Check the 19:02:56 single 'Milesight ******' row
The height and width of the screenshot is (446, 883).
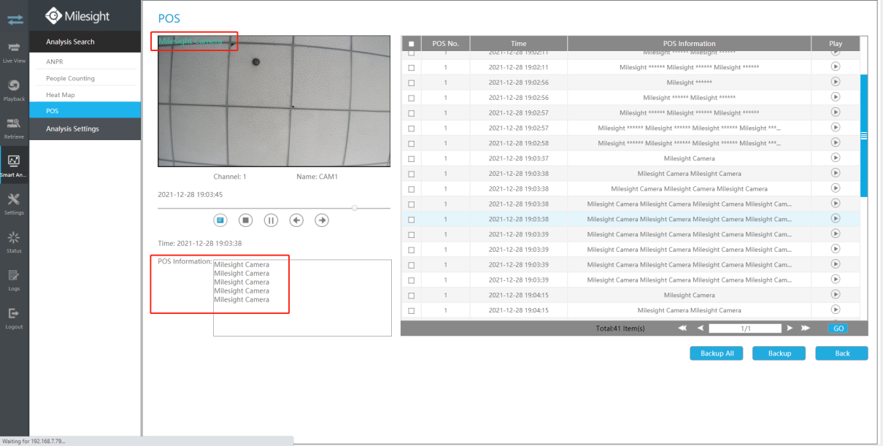[412, 82]
